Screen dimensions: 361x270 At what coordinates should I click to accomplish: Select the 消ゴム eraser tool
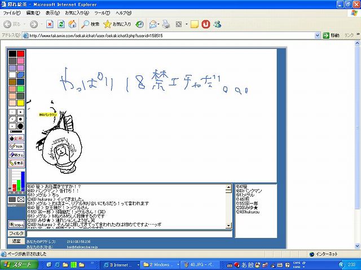click(16, 155)
